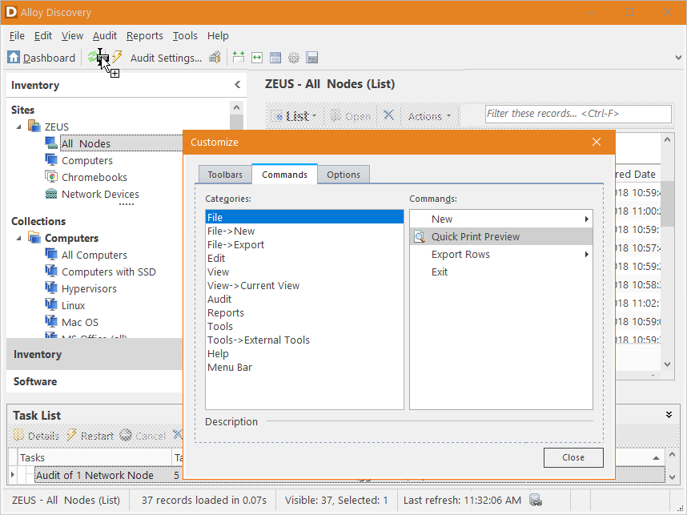Click the gear icon in the toolbar
The height and width of the screenshot is (515, 687).
[x=293, y=57]
